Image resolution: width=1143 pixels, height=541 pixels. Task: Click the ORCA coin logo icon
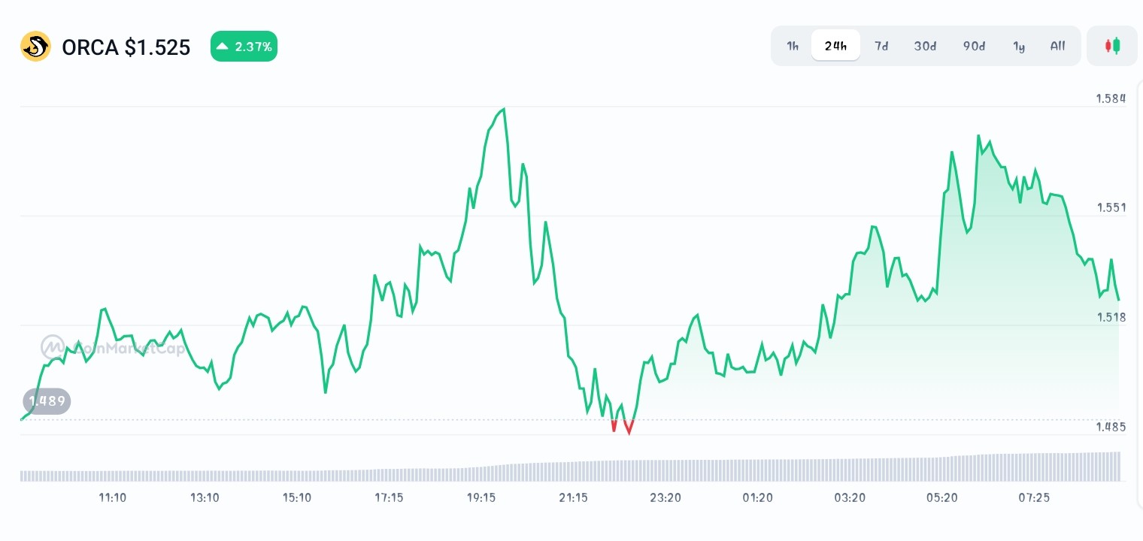(35, 47)
